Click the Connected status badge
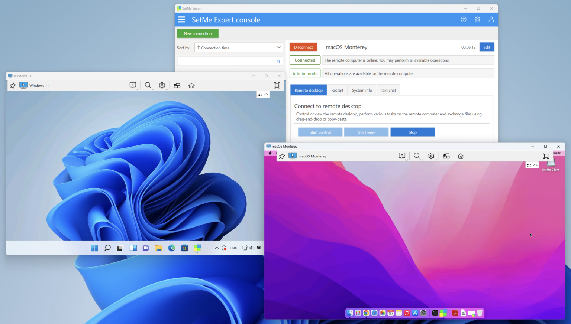571x324 pixels. coord(305,60)
